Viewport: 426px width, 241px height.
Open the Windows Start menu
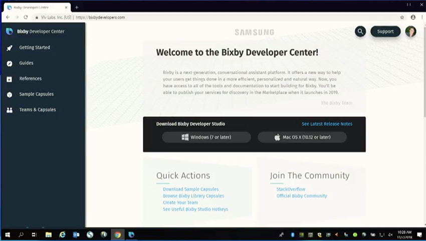coord(8,235)
